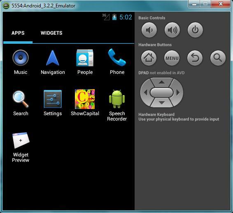The width and height of the screenshot is (233, 213).
Task: Switch to the WIDGETS tab
Action: pos(51,33)
